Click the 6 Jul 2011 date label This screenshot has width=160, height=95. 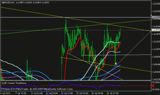5,93
